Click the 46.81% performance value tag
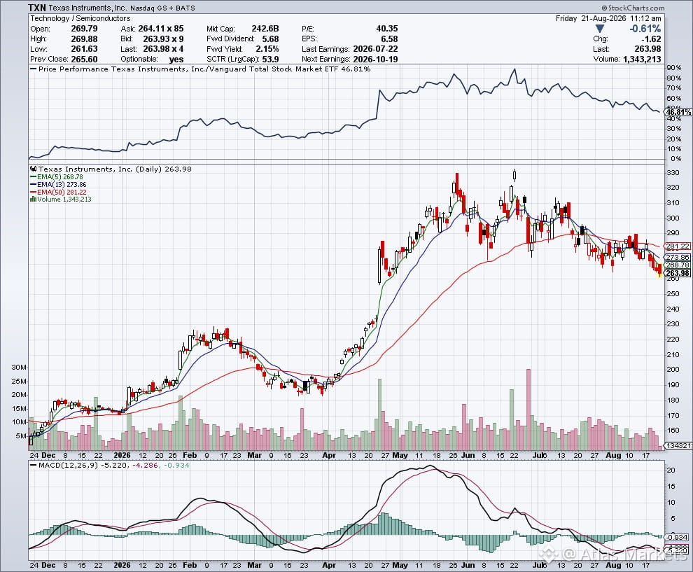The width and height of the screenshot is (693, 572). click(679, 112)
